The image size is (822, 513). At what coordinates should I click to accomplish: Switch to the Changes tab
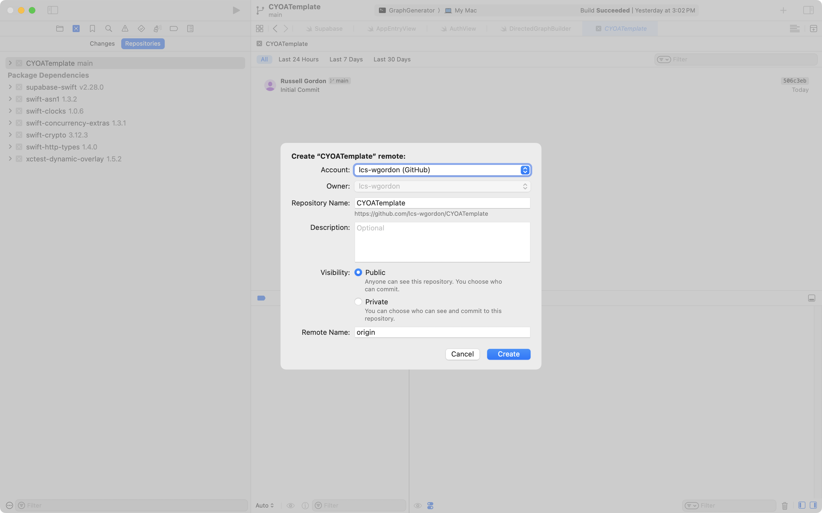click(x=102, y=43)
